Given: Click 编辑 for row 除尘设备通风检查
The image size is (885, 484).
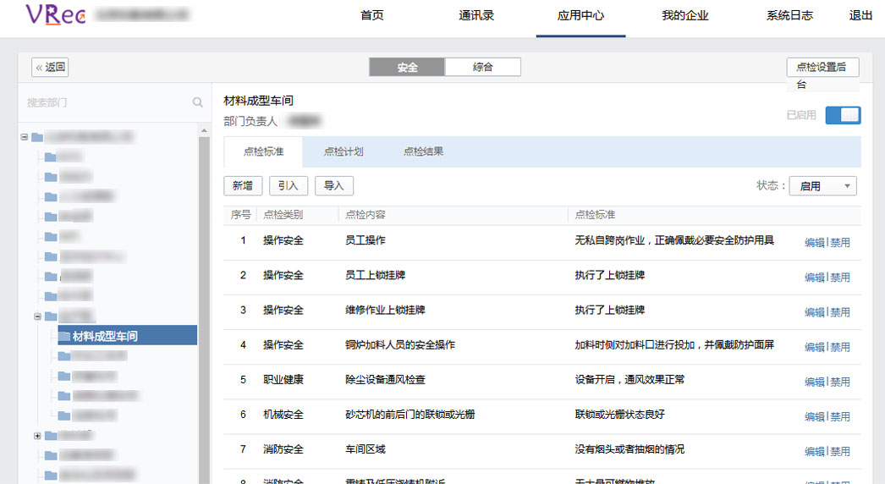Looking at the screenshot, I should 815,382.
